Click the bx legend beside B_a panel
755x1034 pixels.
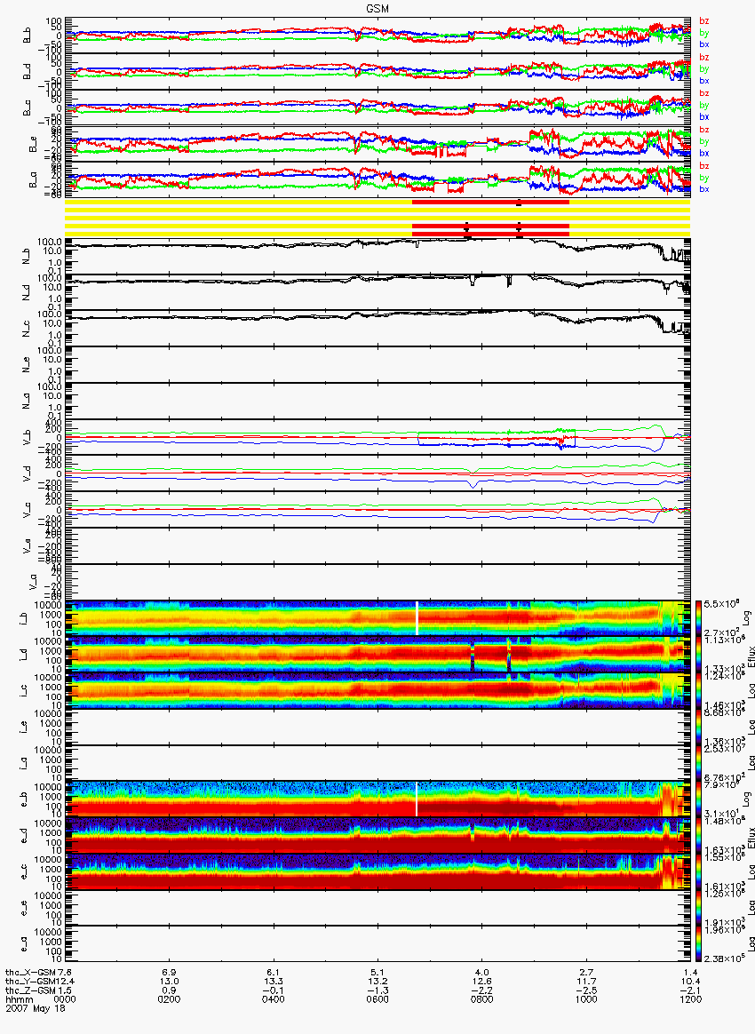(x=703, y=188)
